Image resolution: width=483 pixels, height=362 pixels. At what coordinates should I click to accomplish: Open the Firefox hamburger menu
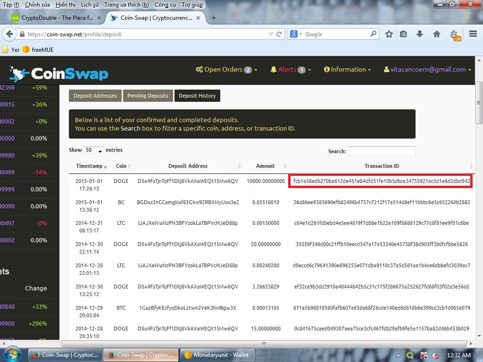tap(473, 34)
